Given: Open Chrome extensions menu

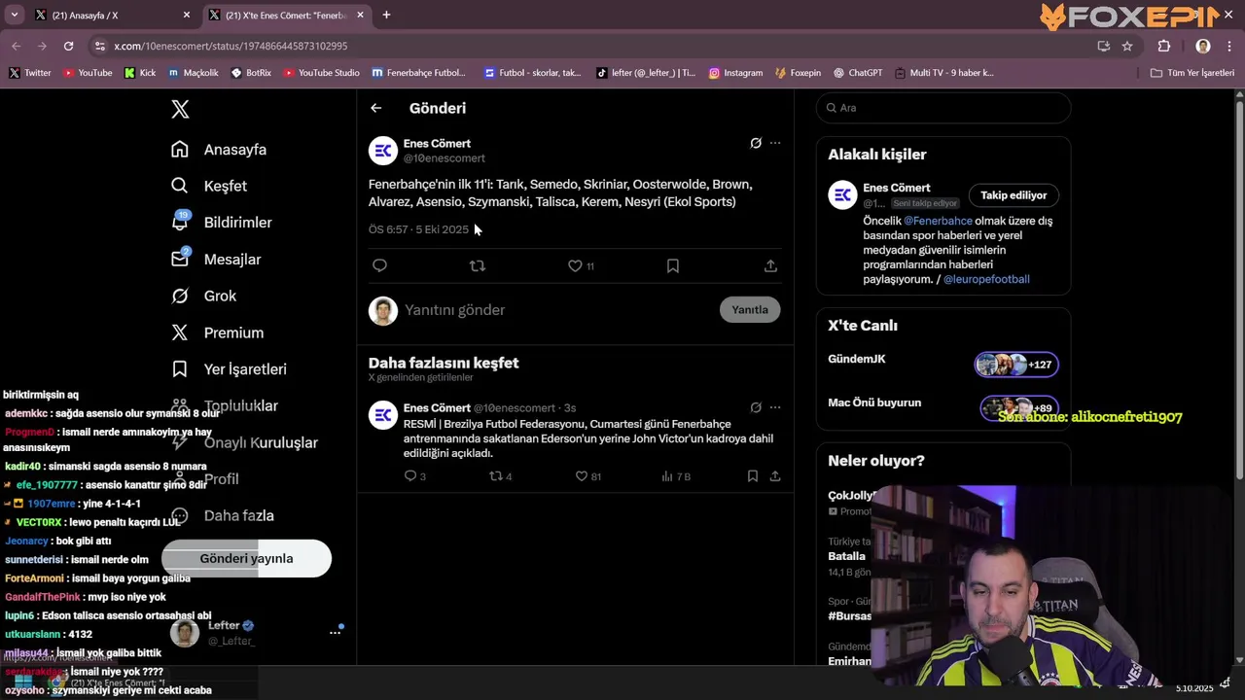Looking at the screenshot, I should click(1164, 46).
